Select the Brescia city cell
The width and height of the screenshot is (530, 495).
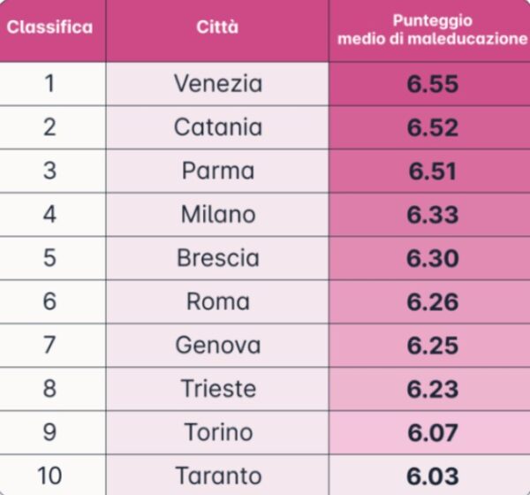[x=217, y=258]
